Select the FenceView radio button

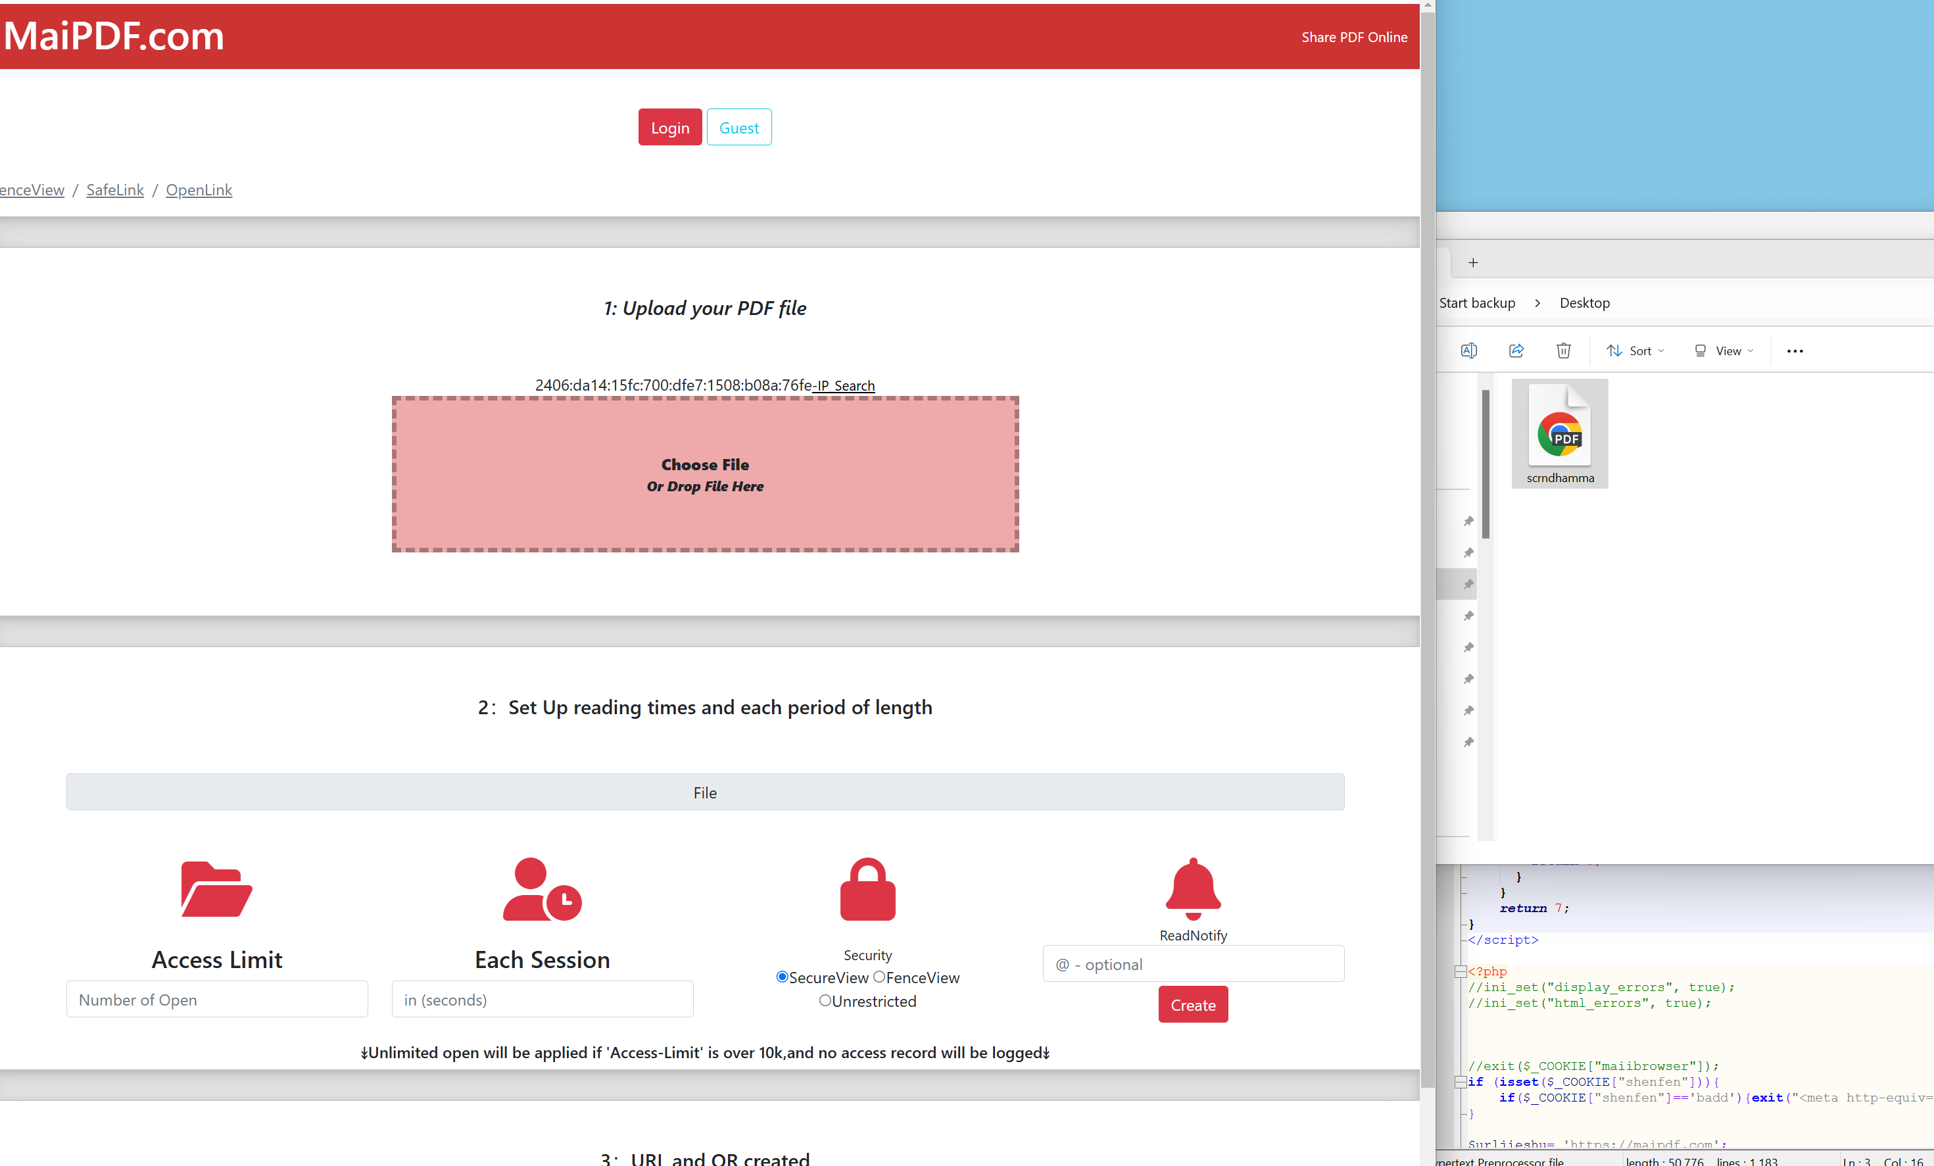[879, 977]
